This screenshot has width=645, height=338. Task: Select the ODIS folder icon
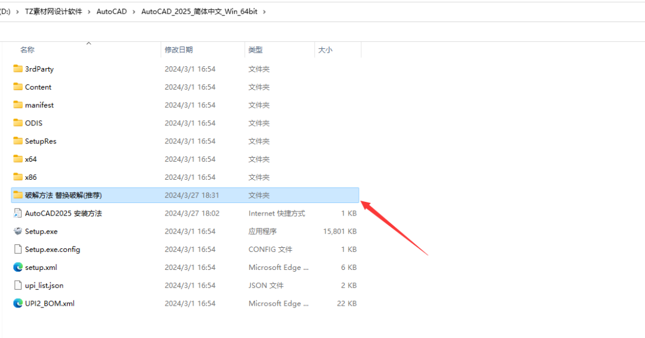pyautogui.click(x=18, y=123)
